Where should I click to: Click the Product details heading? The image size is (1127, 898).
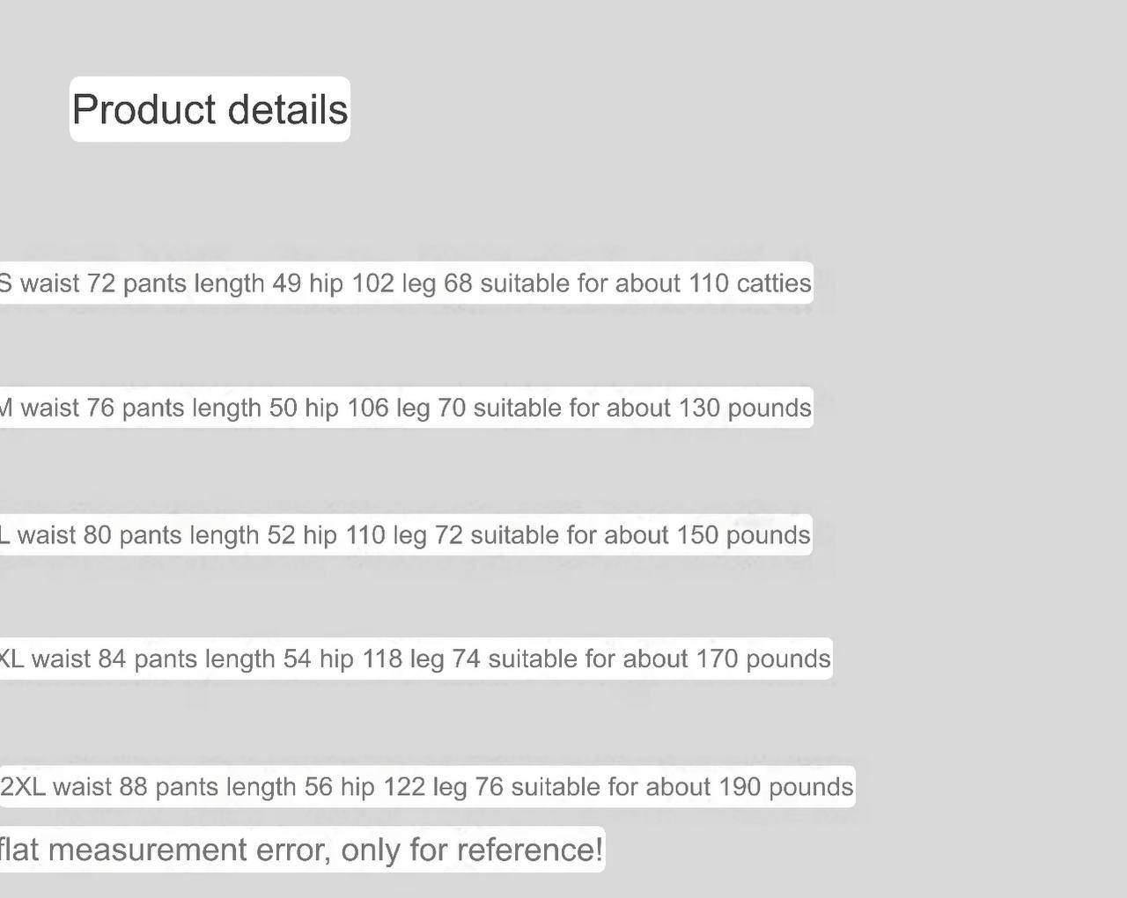pos(210,110)
